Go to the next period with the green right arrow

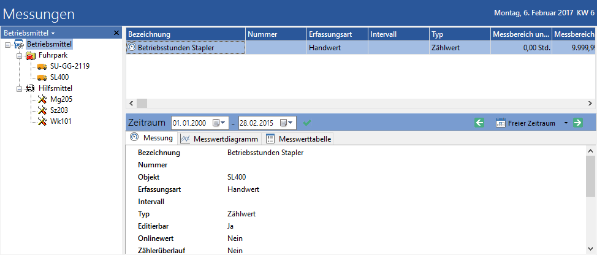click(x=578, y=123)
